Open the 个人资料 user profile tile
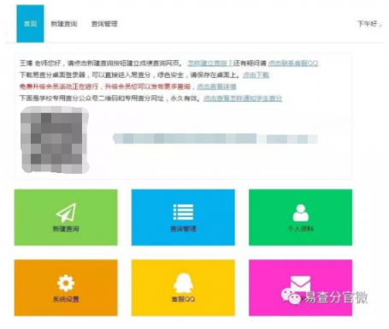This screenshot has height=329, width=389. click(x=300, y=218)
